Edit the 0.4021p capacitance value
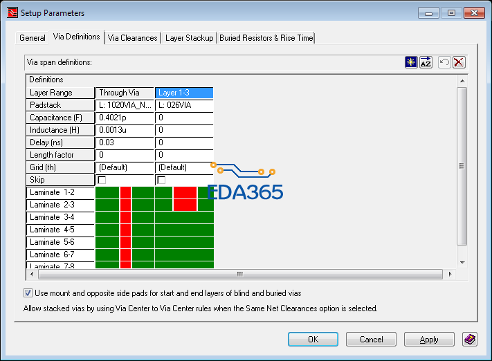Image resolution: width=492 pixels, height=361 pixels. [x=125, y=118]
